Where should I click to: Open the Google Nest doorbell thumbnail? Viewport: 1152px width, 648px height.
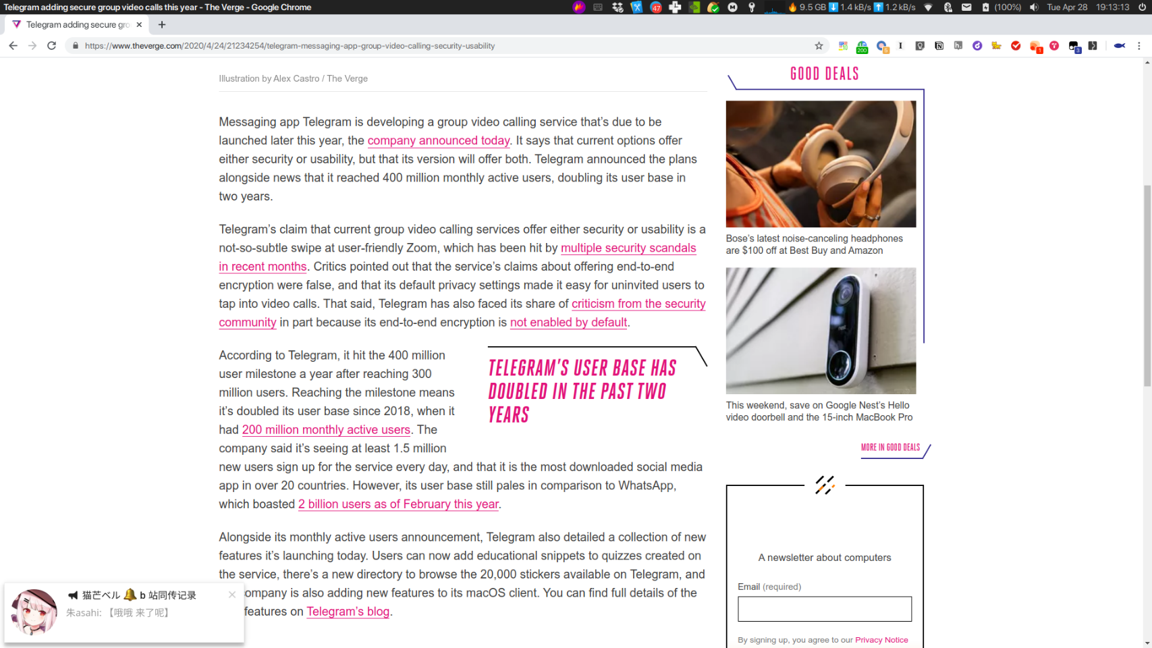click(x=821, y=331)
